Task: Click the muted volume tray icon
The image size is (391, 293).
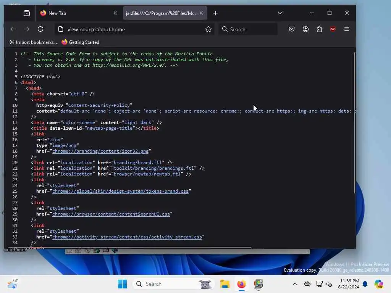Action: click(329, 284)
